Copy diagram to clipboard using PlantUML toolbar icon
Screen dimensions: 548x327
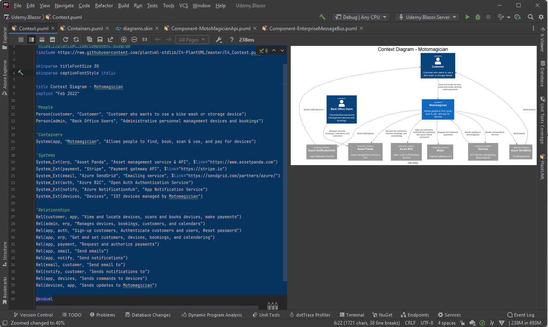point(90,39)
